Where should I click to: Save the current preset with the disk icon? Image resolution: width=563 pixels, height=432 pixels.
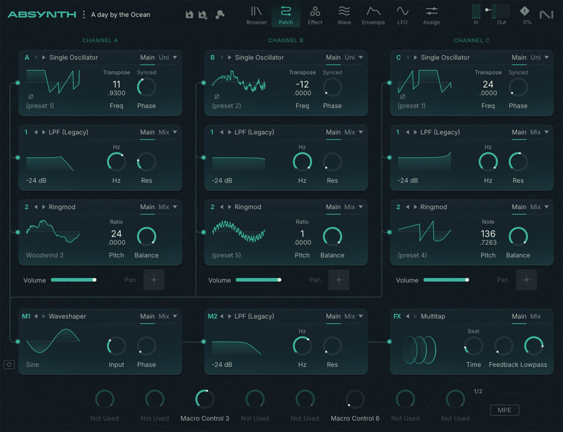pos(188,15)
